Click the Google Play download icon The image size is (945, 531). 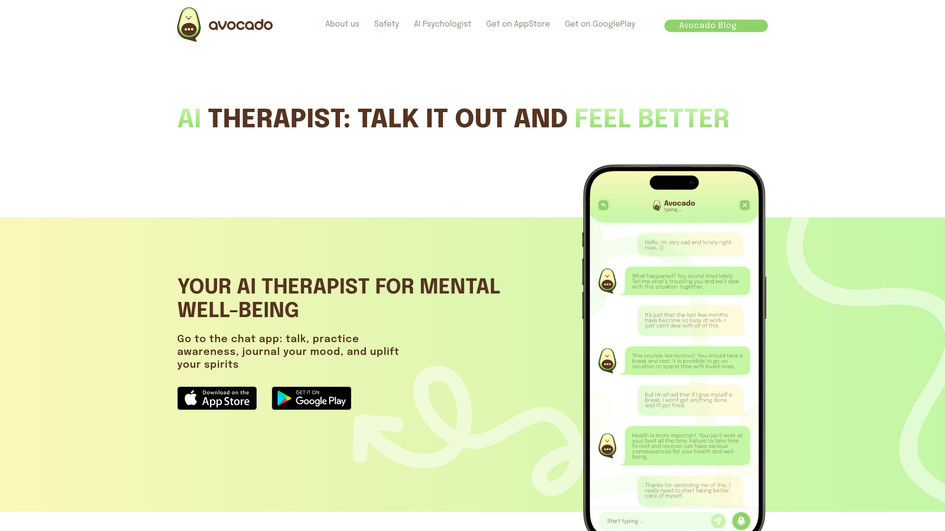(x=312, y=398)
